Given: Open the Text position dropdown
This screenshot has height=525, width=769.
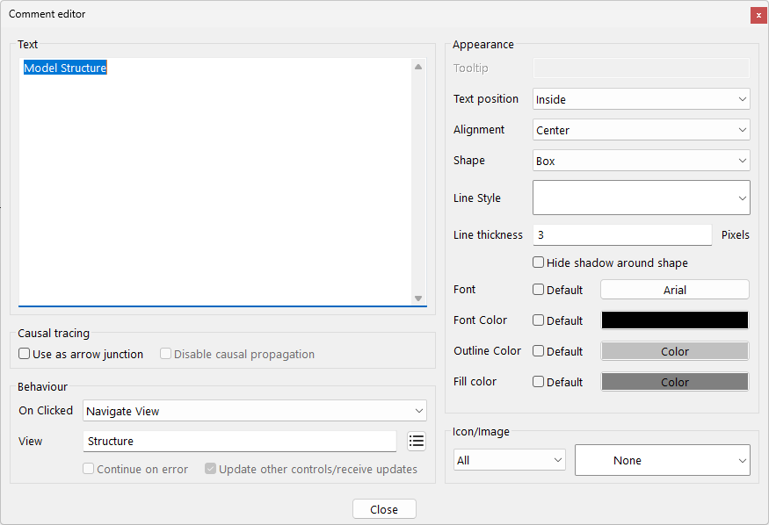Looking at the screenshot, I should [x=641, y=99].
